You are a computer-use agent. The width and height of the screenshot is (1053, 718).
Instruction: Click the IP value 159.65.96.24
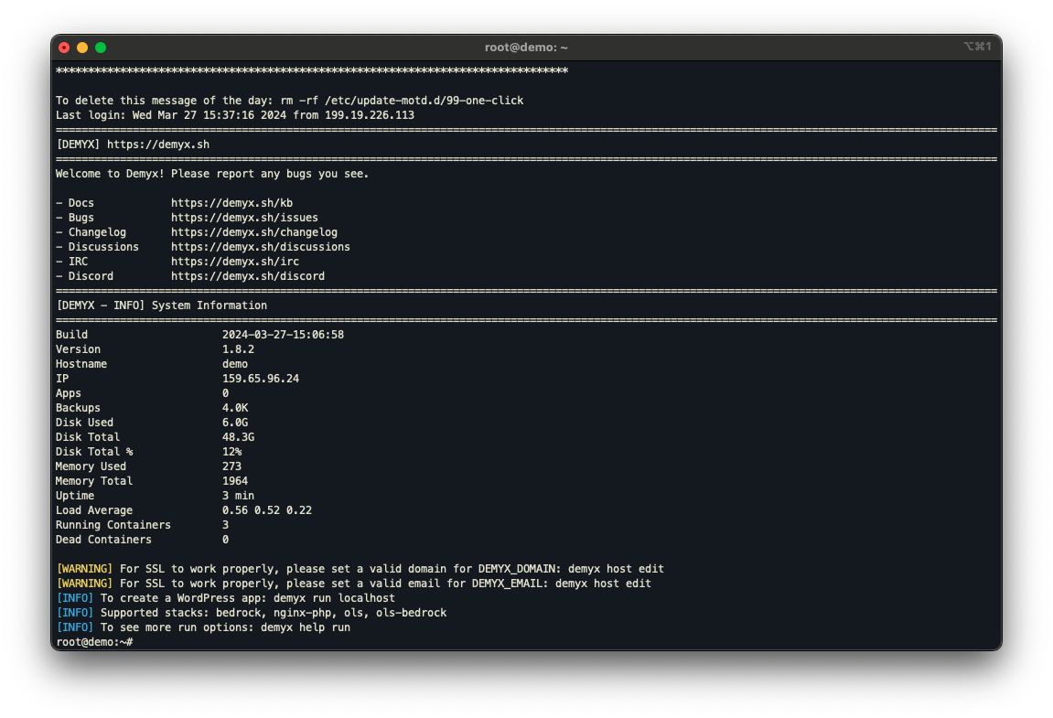pyautogui.click(x=261, y=379)
